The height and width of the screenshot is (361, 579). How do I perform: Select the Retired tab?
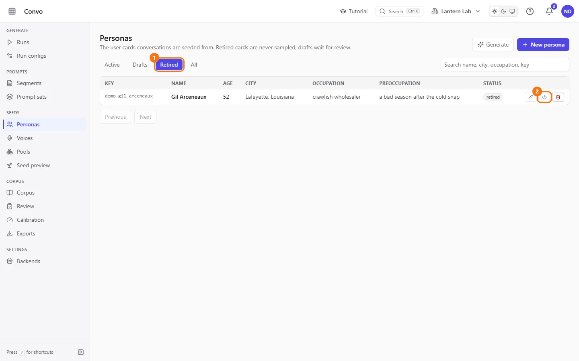pyautogui.click(x=169, y=65)
